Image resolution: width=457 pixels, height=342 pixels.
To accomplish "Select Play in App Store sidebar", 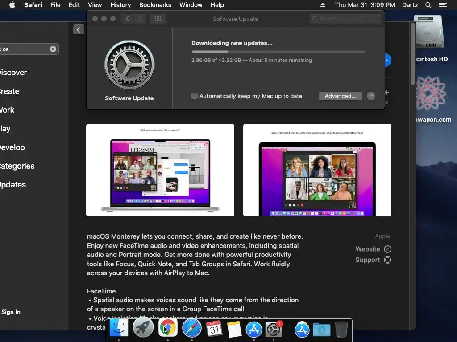I will 5,129.
